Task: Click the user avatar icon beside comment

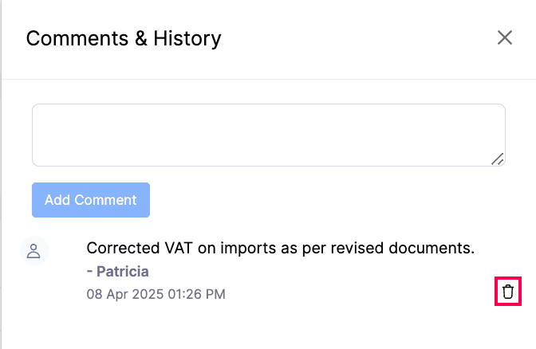Action: click(33, 251)
